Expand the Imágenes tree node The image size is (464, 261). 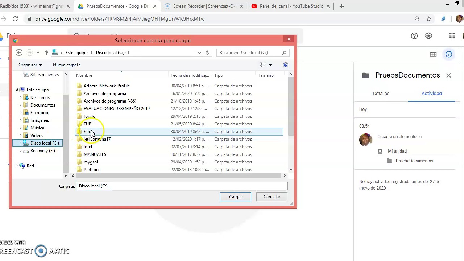coord(20,120)
